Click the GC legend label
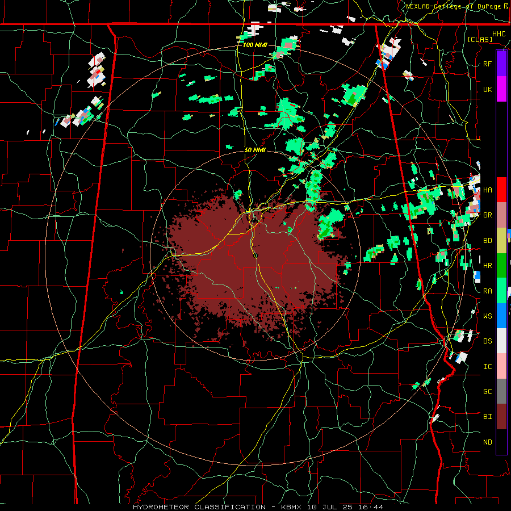Image resolution: width=511 pixels, height=511 pixels. [x=487, y=392]
